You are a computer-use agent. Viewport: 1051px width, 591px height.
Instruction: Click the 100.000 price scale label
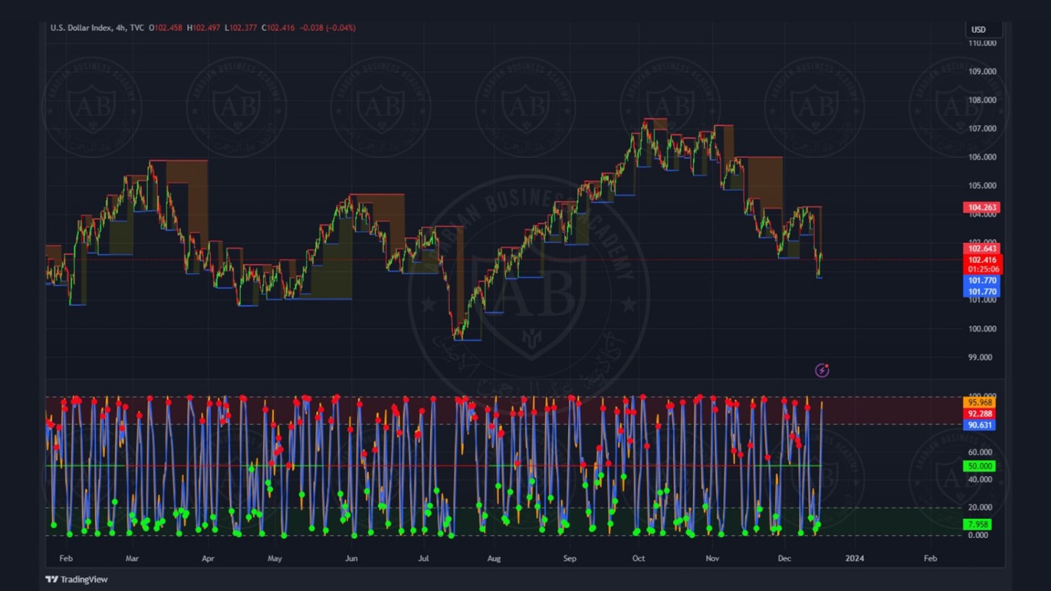982,329
